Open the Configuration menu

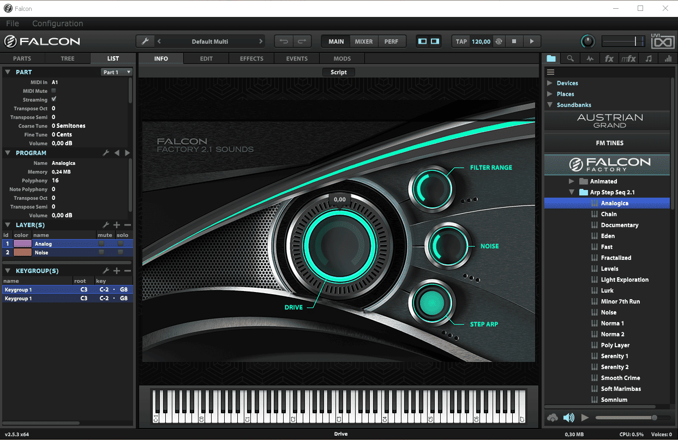point(58,23)
